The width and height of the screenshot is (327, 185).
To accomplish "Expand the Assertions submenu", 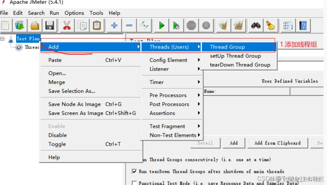I will 172,113.
